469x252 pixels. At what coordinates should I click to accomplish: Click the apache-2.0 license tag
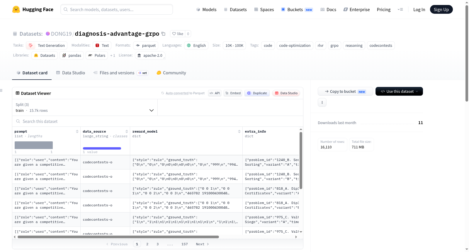150,55
